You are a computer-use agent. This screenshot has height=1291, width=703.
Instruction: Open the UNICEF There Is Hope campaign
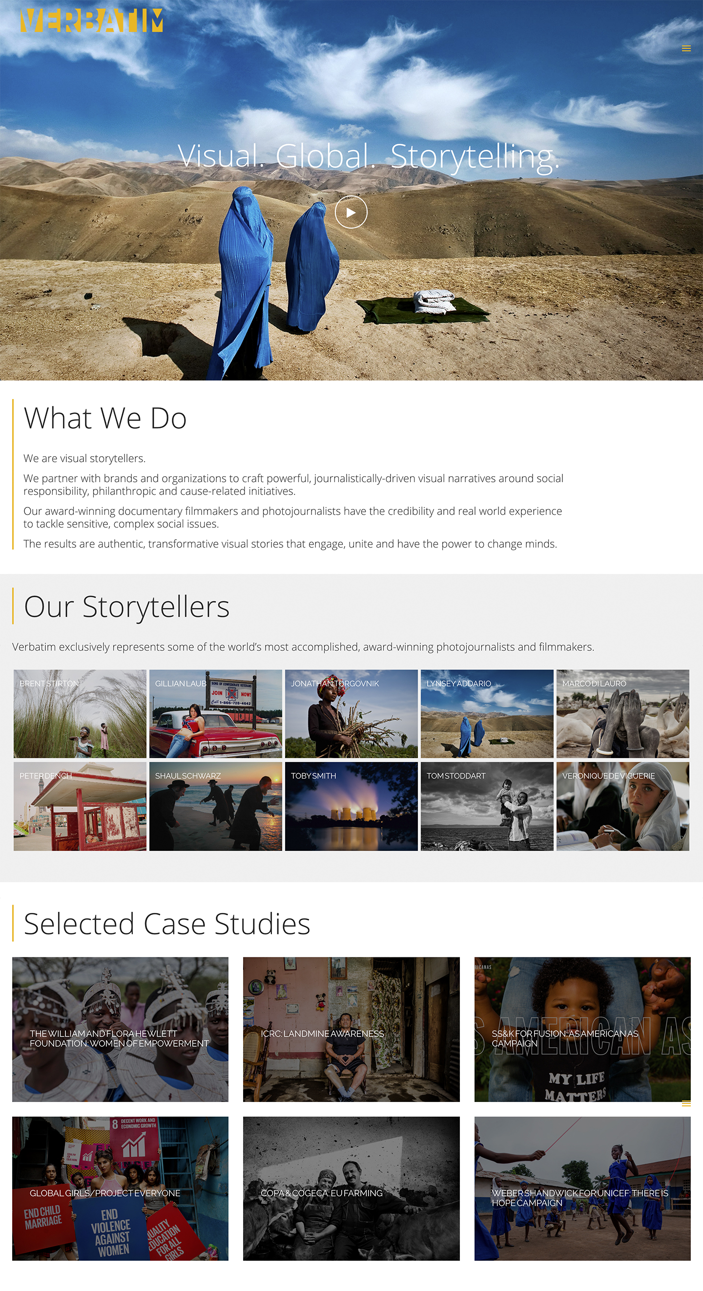(582, 1188)
